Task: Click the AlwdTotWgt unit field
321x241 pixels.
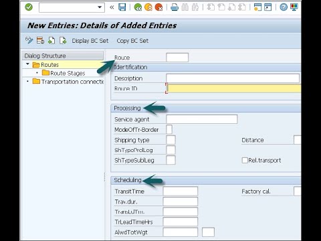Action: (208, 232)
